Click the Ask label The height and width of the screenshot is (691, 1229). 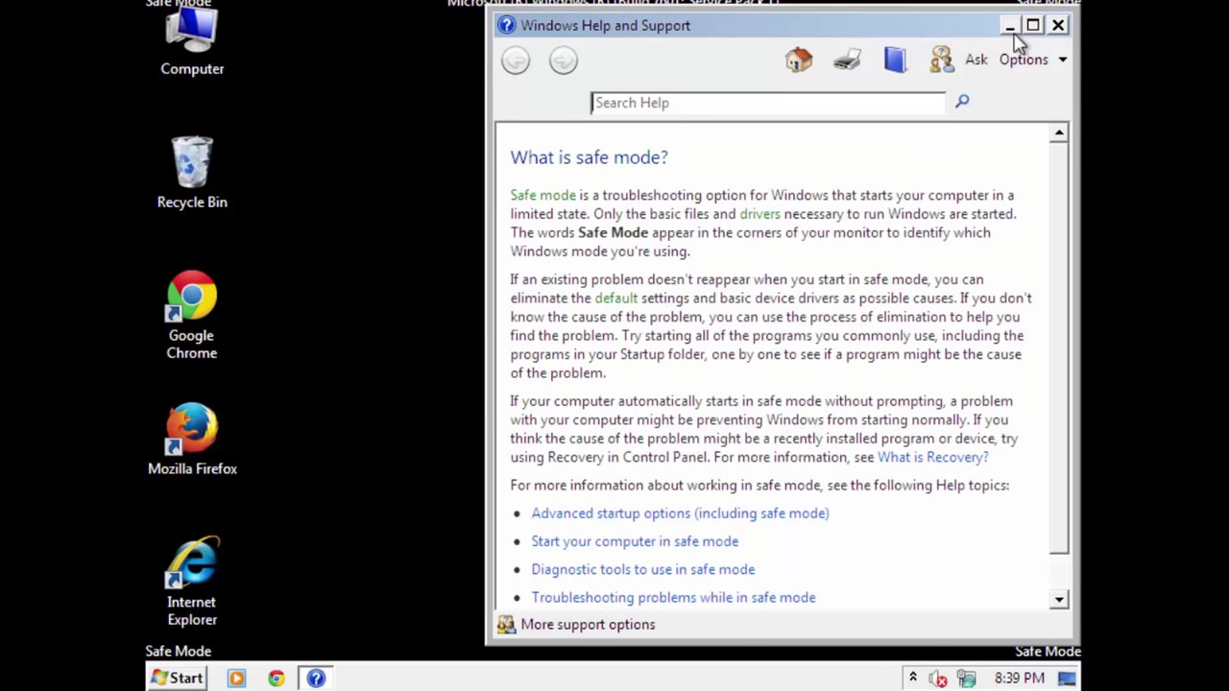976,60
